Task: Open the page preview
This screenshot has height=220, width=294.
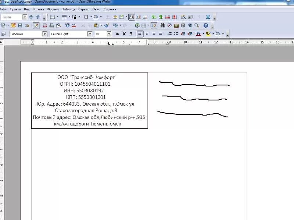Action: click(58, 25)
